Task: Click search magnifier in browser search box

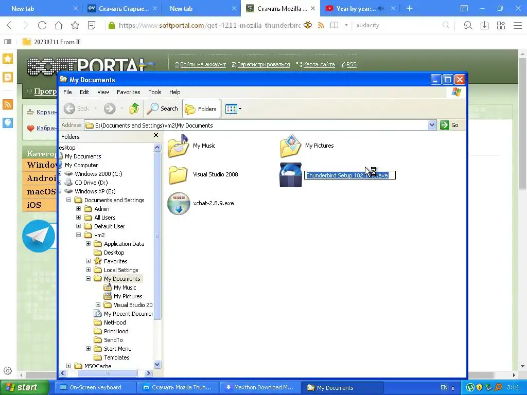Action: click(446, 25)
